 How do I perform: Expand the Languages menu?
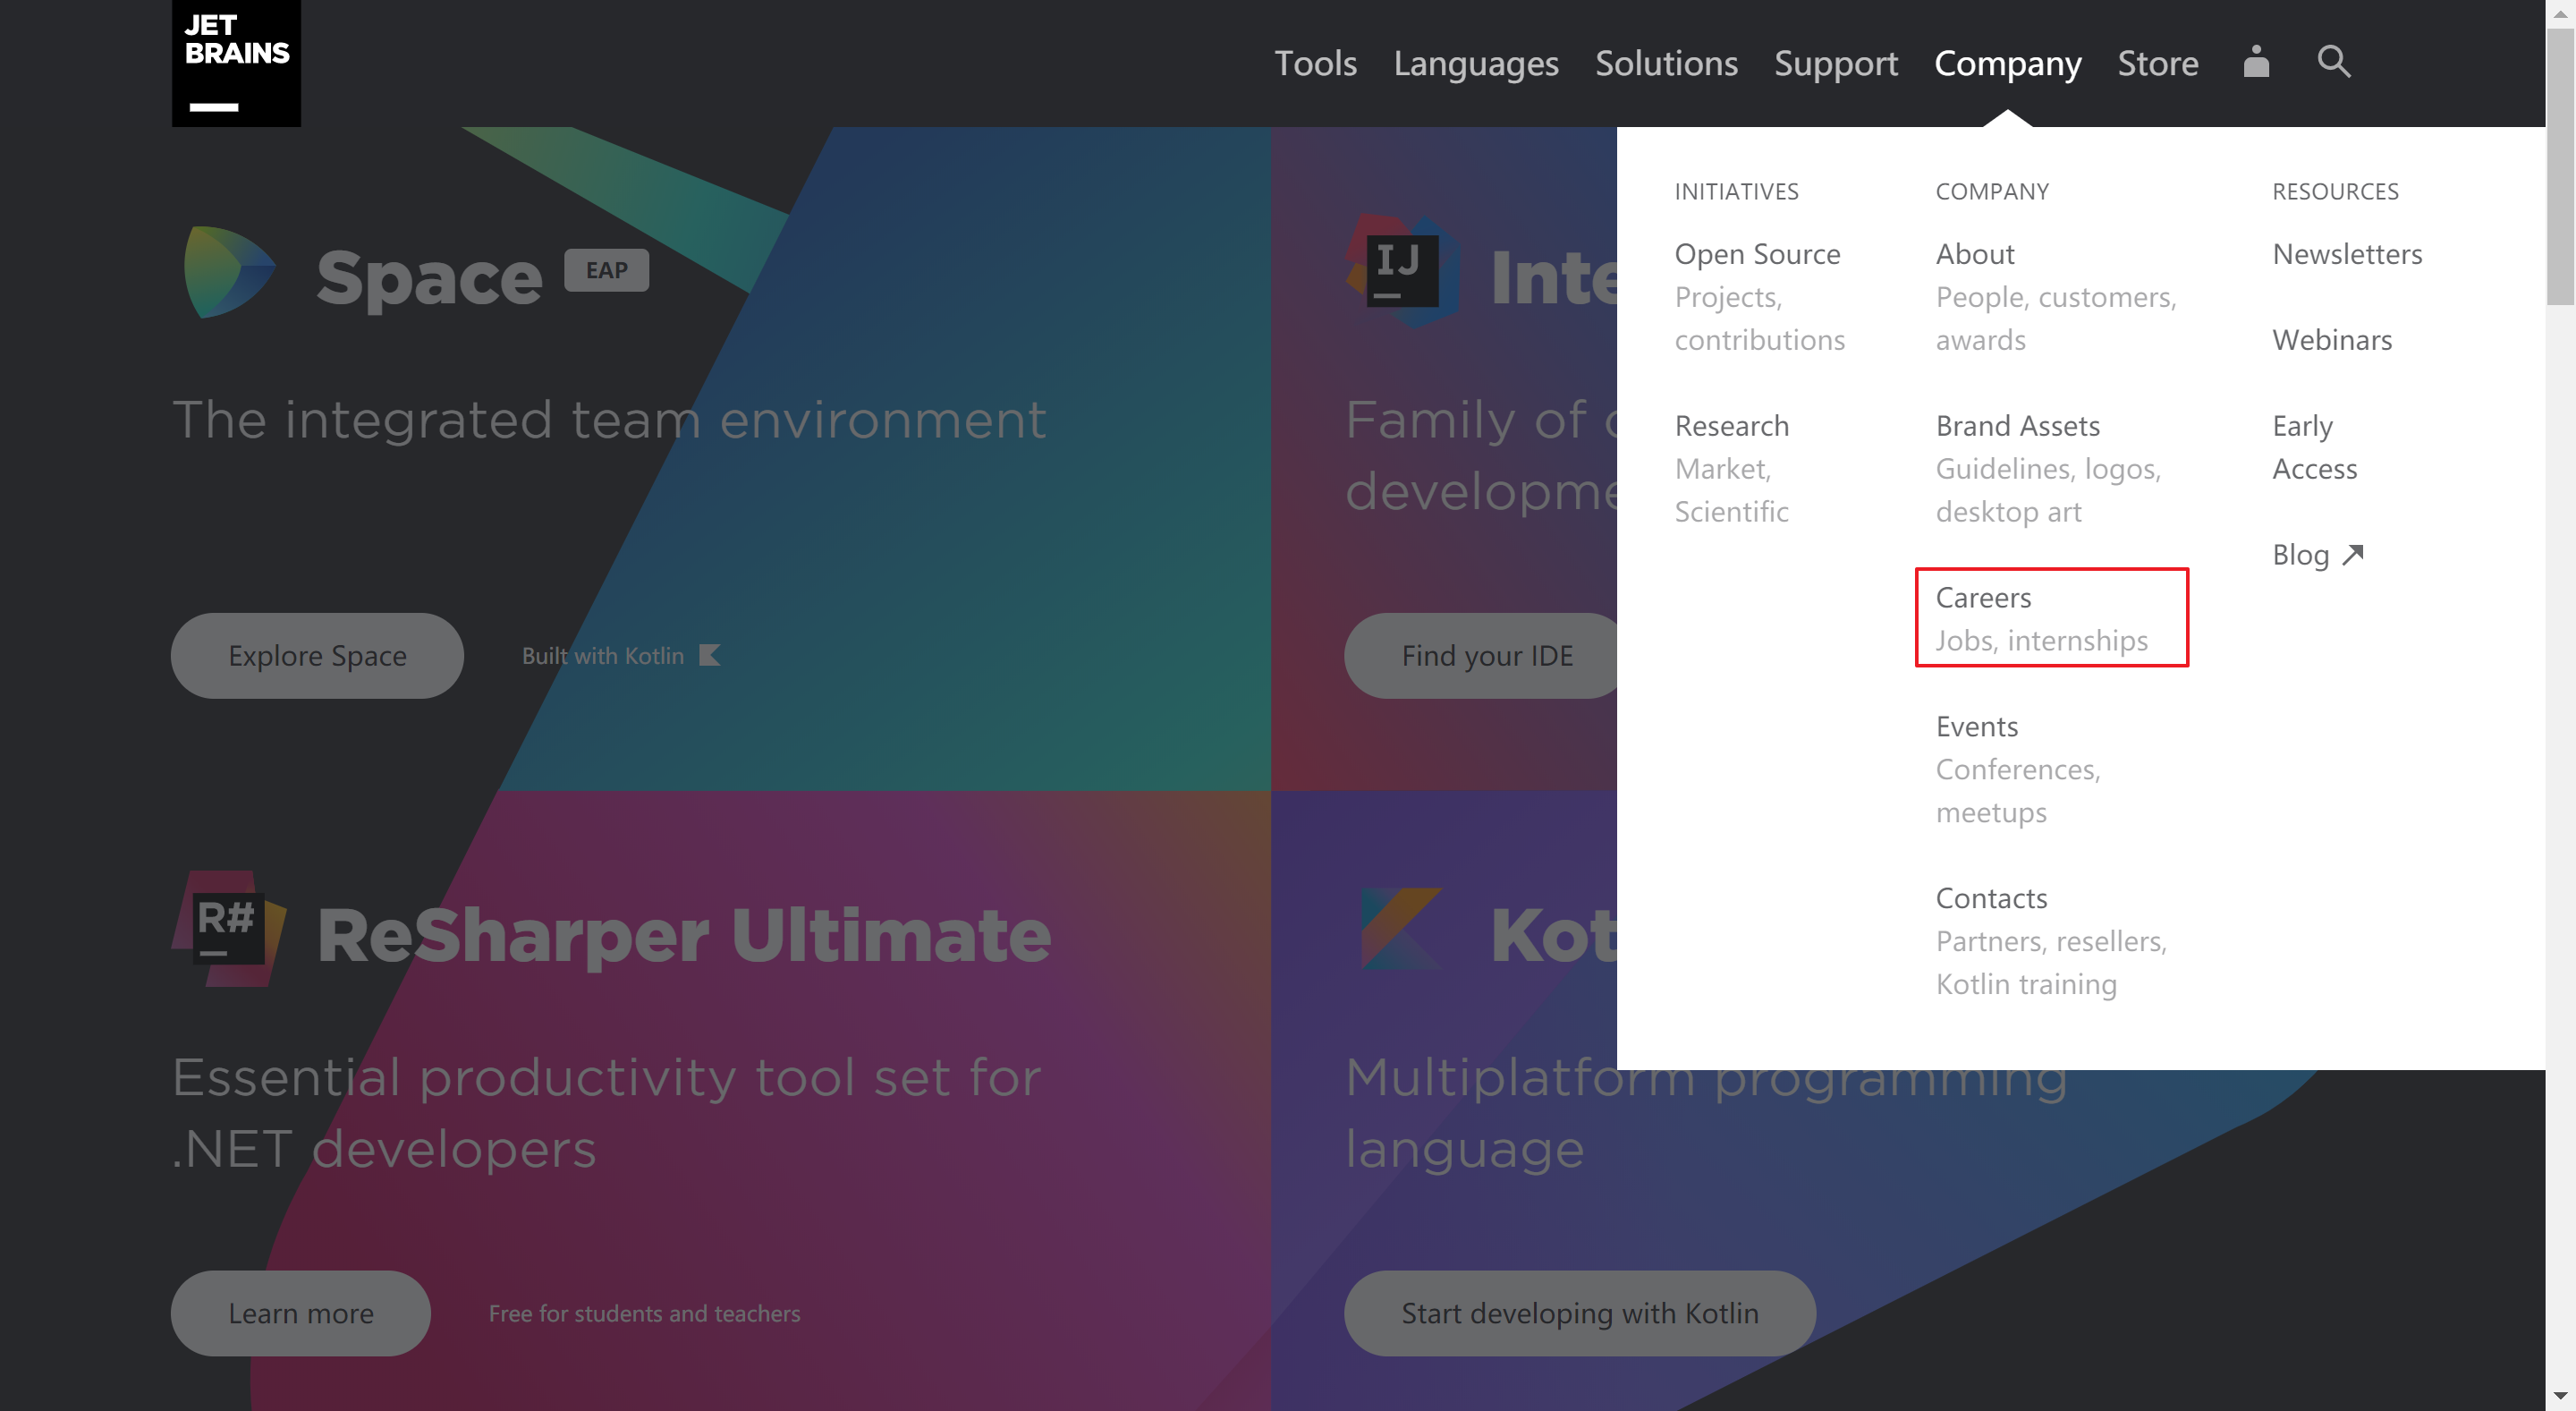click(1476, 63)
